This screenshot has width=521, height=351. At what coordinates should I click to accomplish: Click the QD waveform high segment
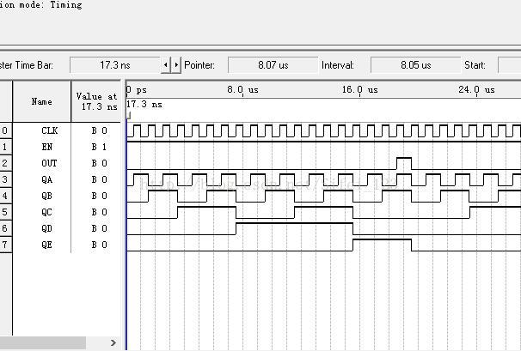(x=294, y=228)
